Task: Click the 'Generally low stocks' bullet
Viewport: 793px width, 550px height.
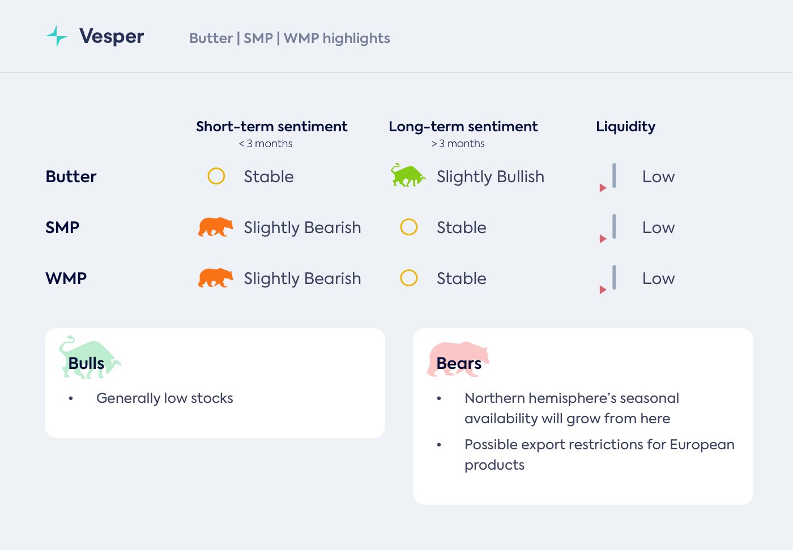Action: tap(164, 398)
